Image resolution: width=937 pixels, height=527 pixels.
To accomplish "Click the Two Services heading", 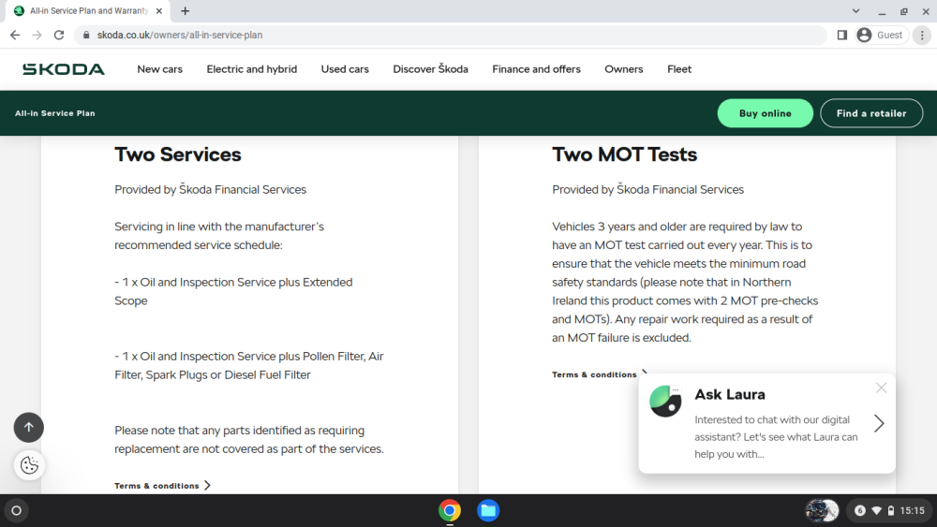I will pos(178,154).
